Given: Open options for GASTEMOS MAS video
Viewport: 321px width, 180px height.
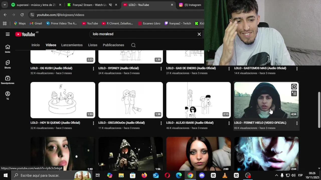Looking at the screenshot, I should point(297,68).
